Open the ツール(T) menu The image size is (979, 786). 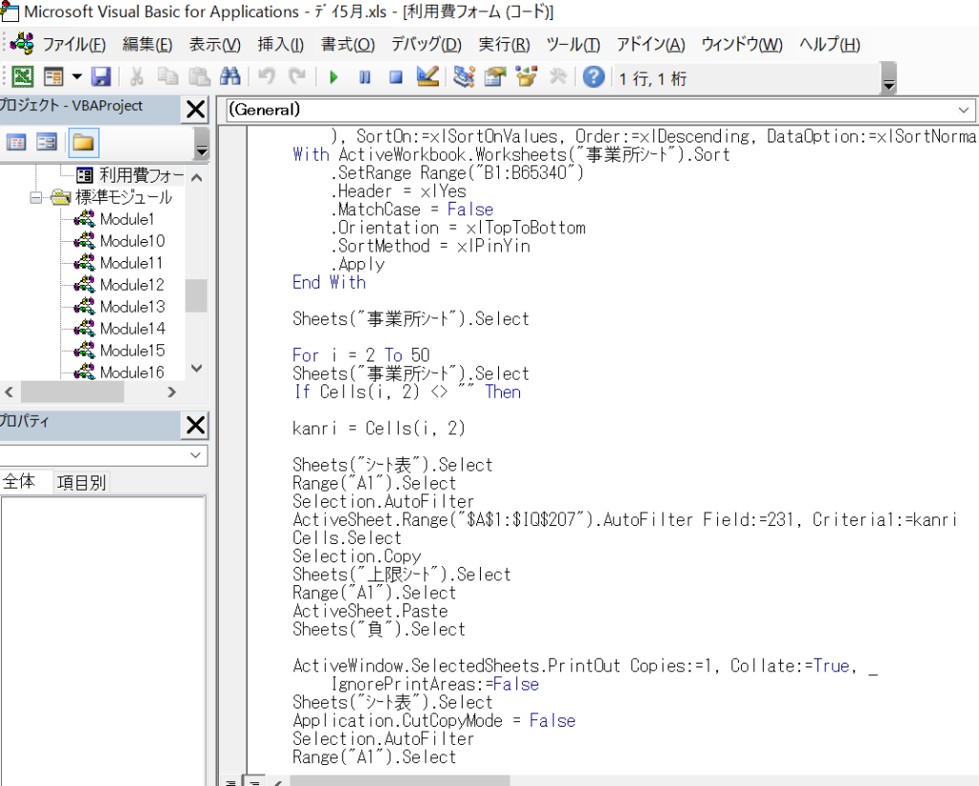click(x=573, y=45)
